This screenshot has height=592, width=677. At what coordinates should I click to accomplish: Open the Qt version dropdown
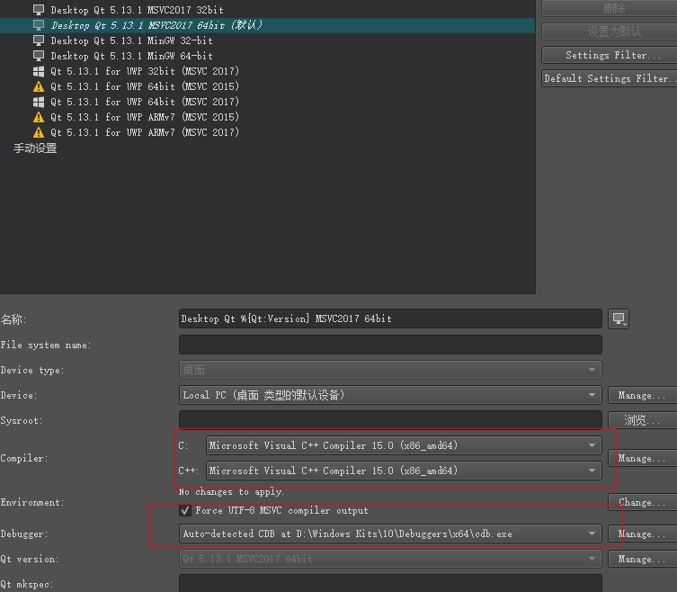(x=390, y=559)
